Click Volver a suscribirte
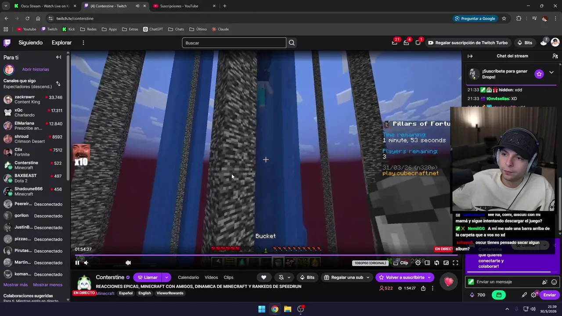Image resolution: width=562 pixels, height=316 pixels. point(404,277)
